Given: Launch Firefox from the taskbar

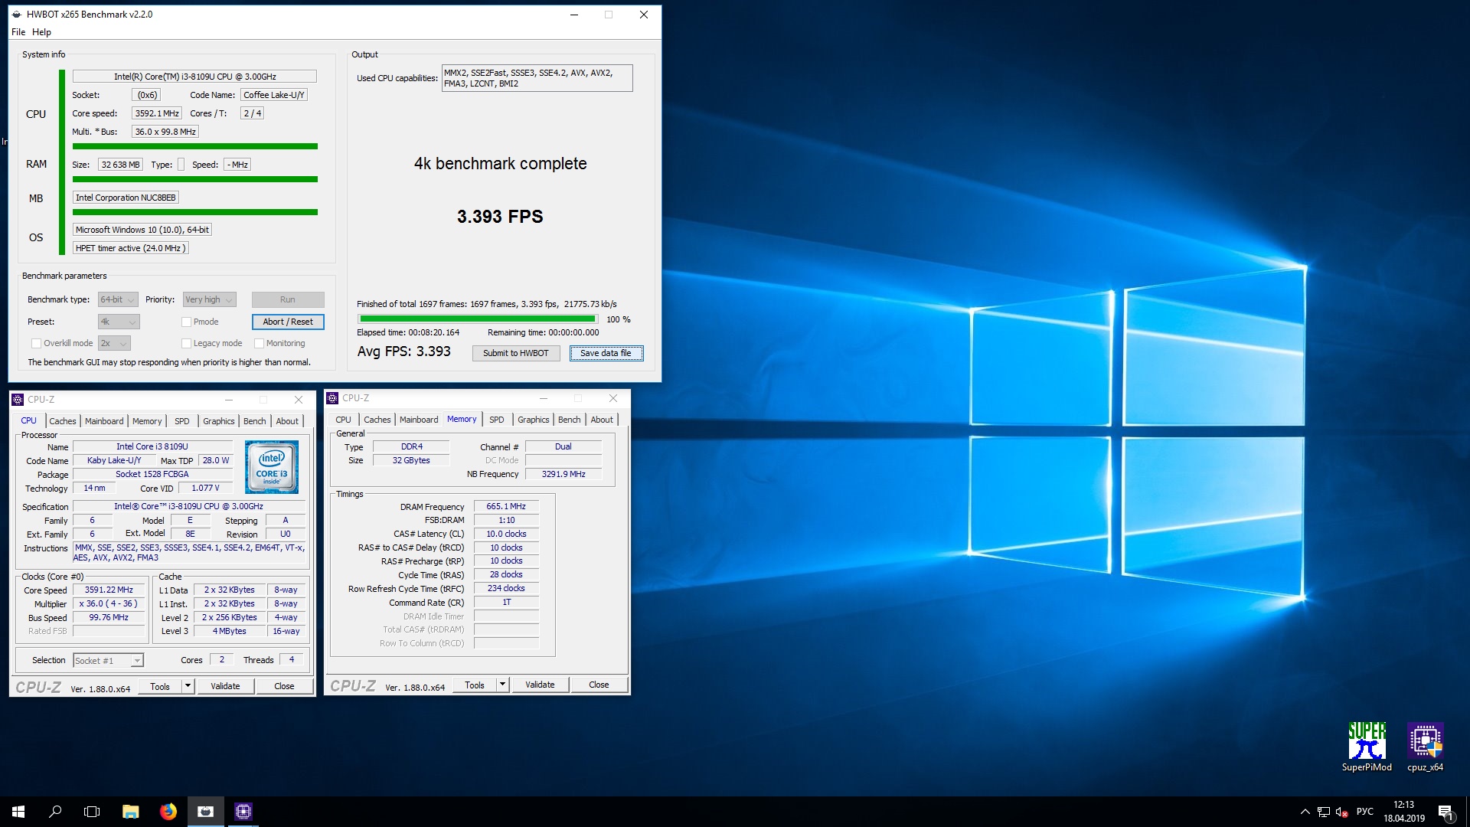Looking at the screenshot, I should (168, 812).
